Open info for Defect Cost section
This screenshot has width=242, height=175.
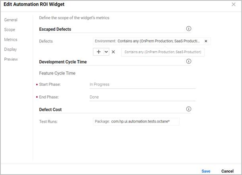[x=188, y=109]
